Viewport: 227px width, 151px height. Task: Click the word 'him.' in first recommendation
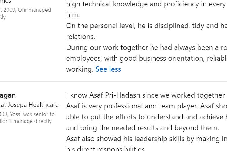point(73,15)
